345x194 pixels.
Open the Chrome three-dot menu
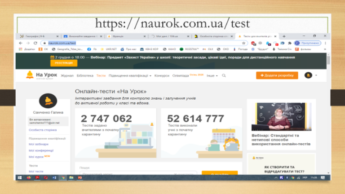point(325,43)
